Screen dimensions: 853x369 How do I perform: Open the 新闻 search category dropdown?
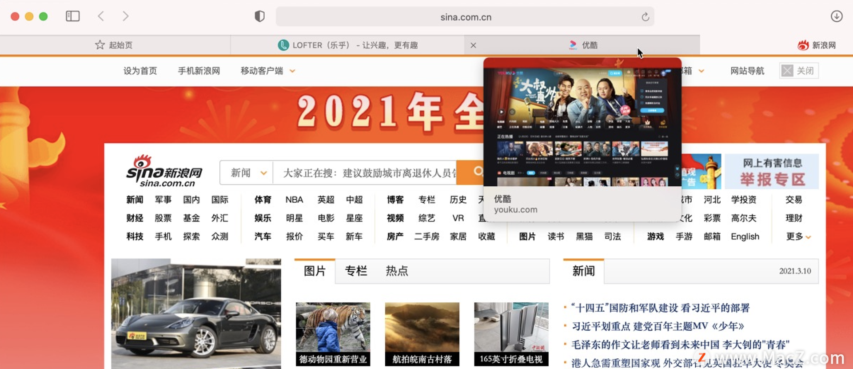[247, 172]
